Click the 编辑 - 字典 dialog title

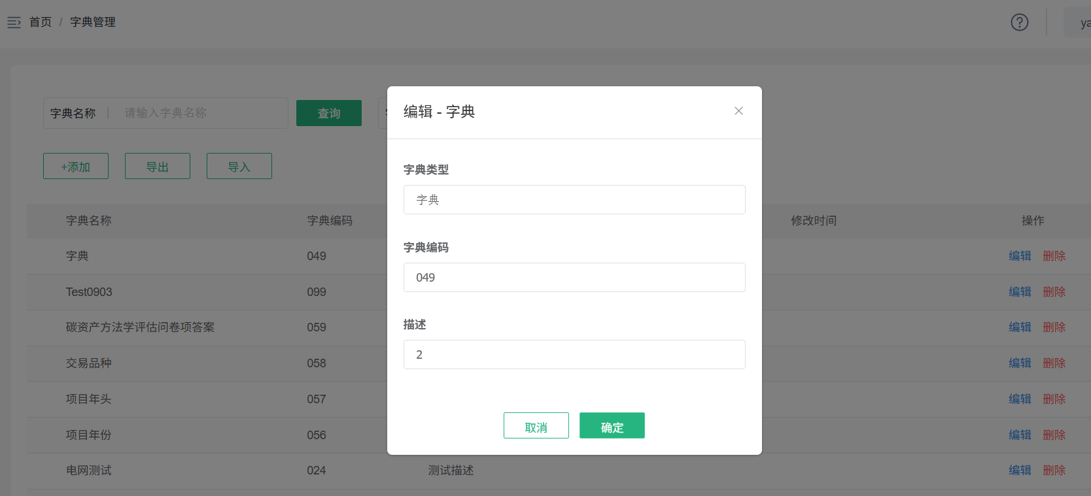point(440,112)
